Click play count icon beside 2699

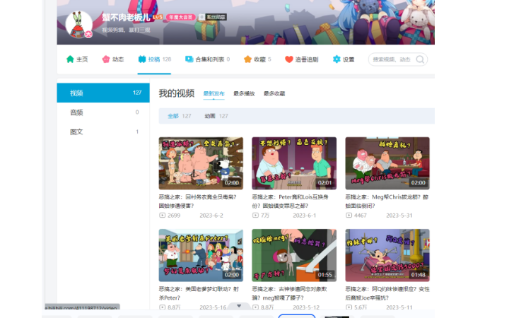pyautogui.click(x=162, y=215)
